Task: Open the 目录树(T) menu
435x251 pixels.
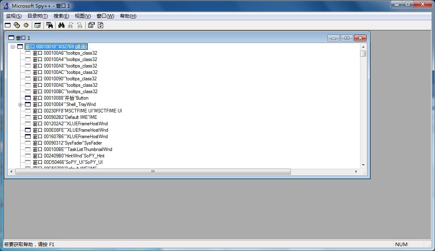Action: tap(37, 16)
